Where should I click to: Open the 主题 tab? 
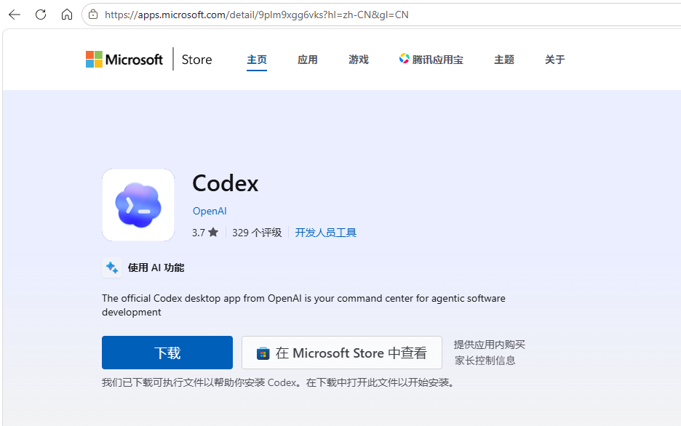click(x=504, y=60)
